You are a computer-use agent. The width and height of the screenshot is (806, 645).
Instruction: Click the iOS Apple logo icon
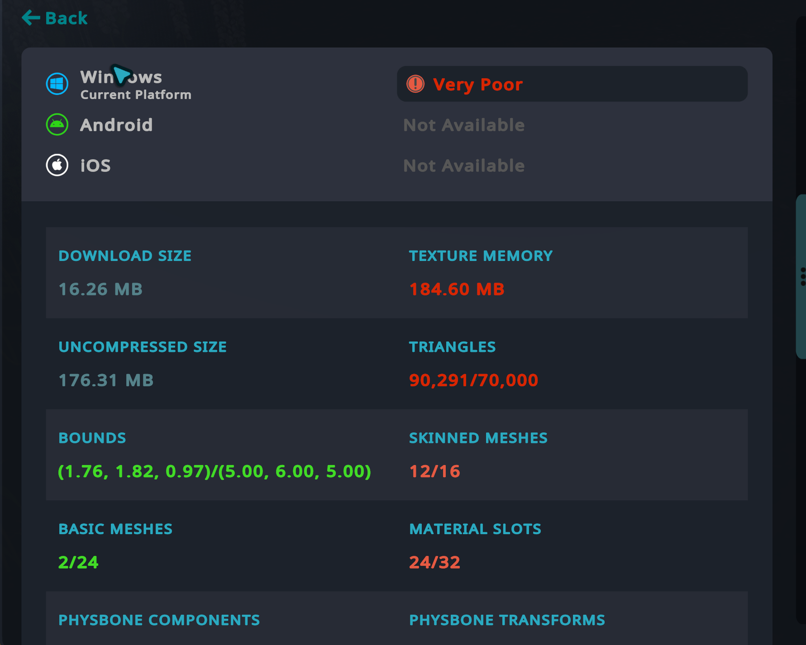tap(57, 165)
